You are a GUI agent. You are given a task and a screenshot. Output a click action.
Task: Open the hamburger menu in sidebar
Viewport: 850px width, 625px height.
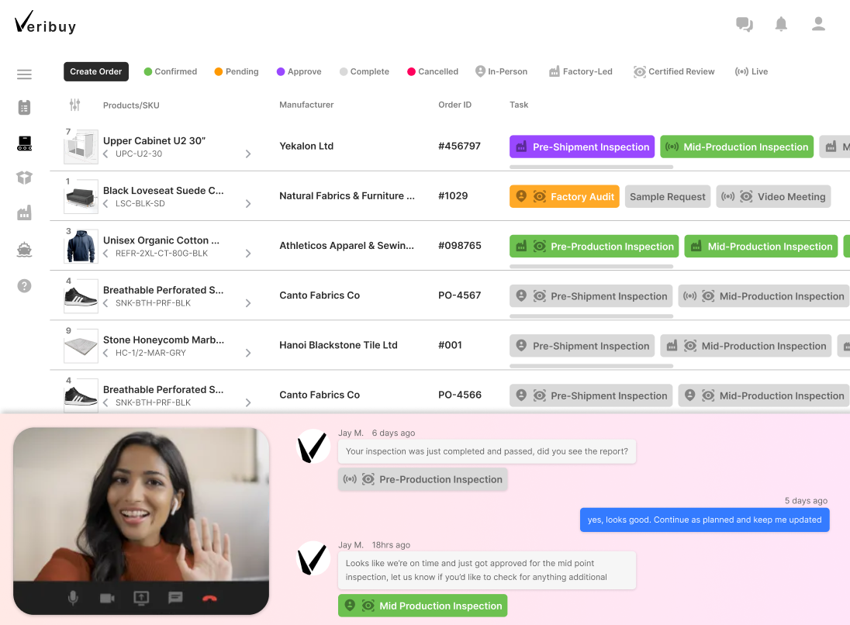tap(24, 74)
